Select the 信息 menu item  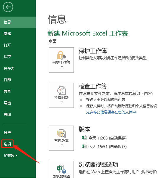(x=18, y=22)
